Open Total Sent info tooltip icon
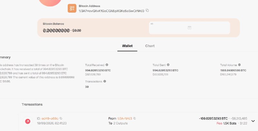The height and width of the screenshot is (131, 258). [168, 65]
